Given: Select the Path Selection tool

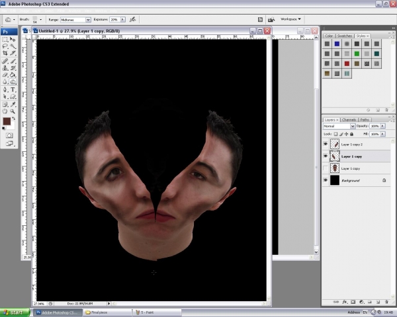Looking at the screenshot, I should (x=5, y=96).
